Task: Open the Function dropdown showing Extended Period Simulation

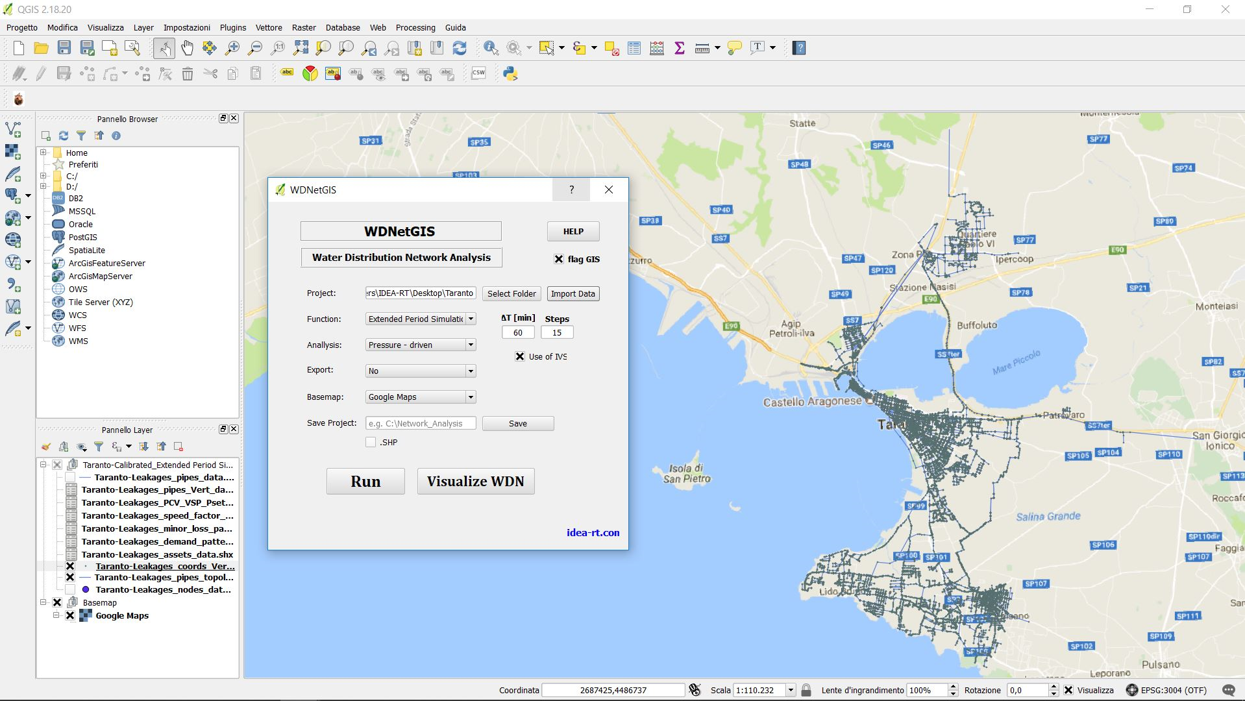Action: [421, 319]
